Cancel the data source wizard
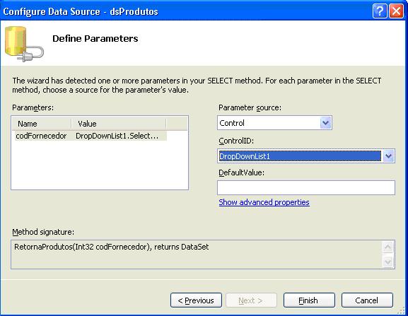This screenshot has width=408, height=316. click(367, 300)
